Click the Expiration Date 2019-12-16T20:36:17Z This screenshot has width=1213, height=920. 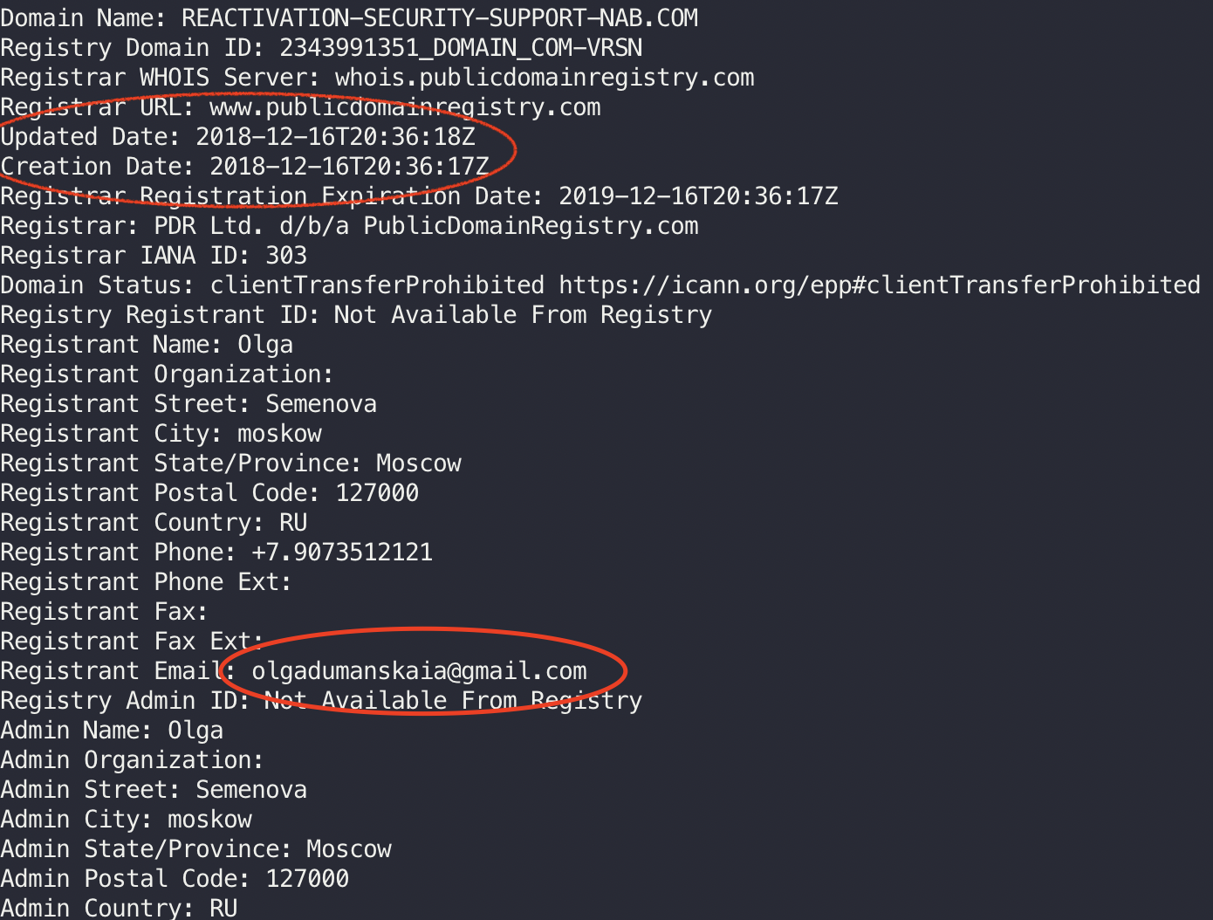[698, 196]
